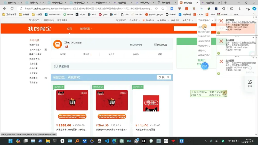Screen dimensions: 258x145
Task: Click the 我的物流 truck icon
Action: click(56, 66)
